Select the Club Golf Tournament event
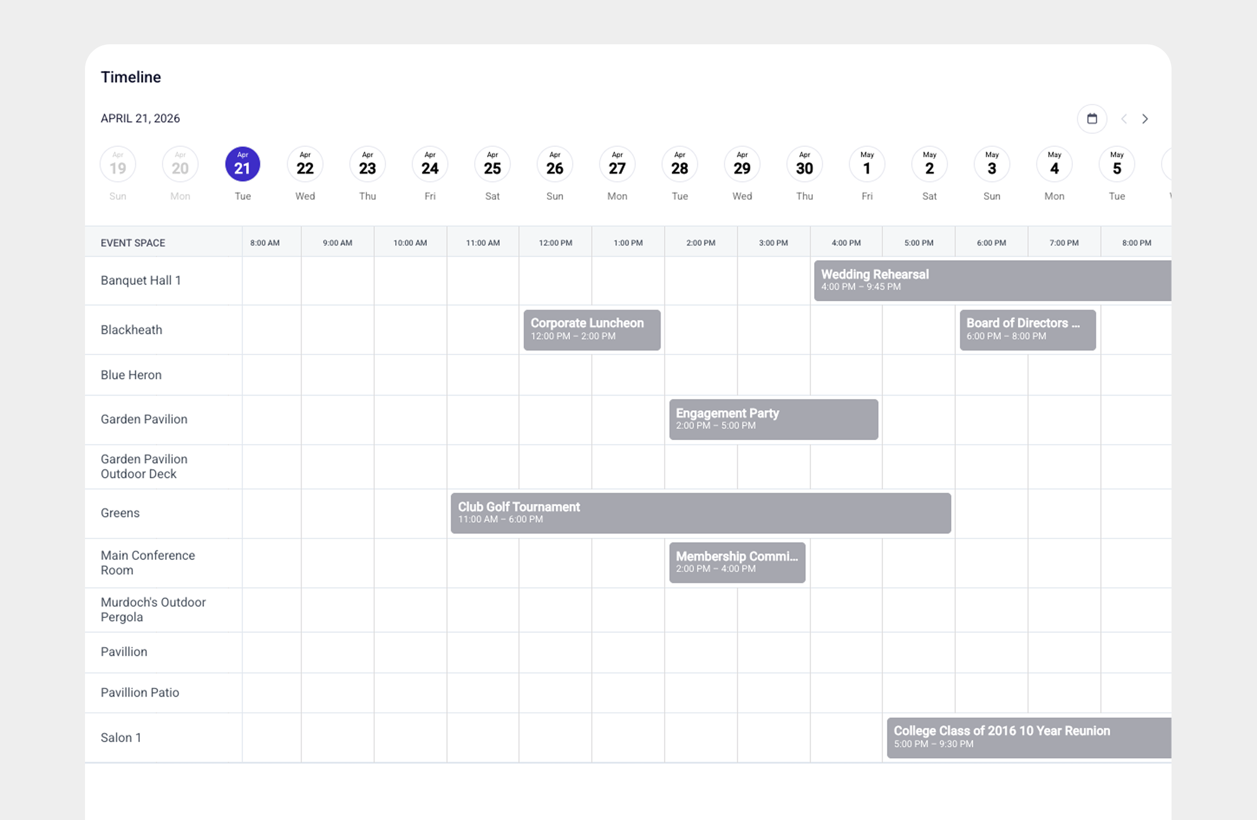Viewport: 1257px width, 820px height. point(700,513)
